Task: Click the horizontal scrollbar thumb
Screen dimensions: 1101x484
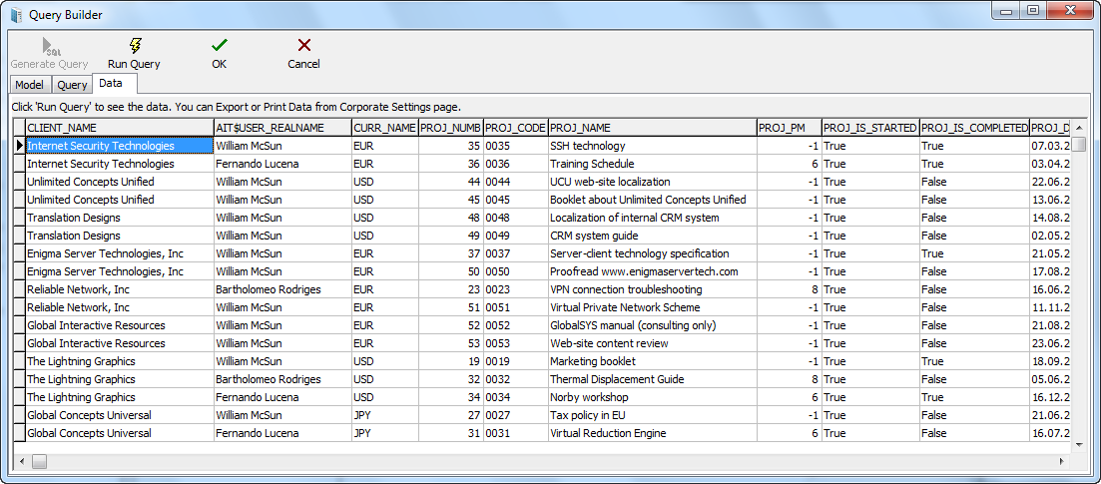Action: pyautogui.click(x=39, y=461)
